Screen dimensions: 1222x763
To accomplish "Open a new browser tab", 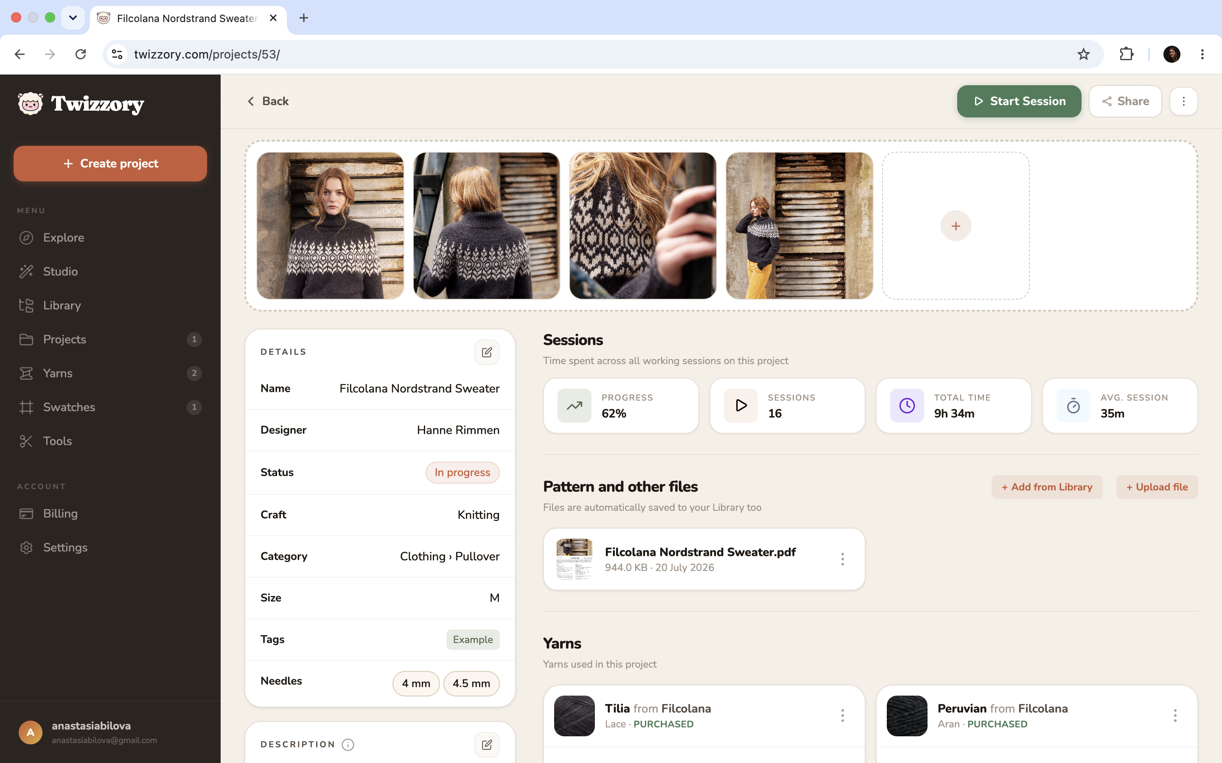I will click(x=303, y=18).
